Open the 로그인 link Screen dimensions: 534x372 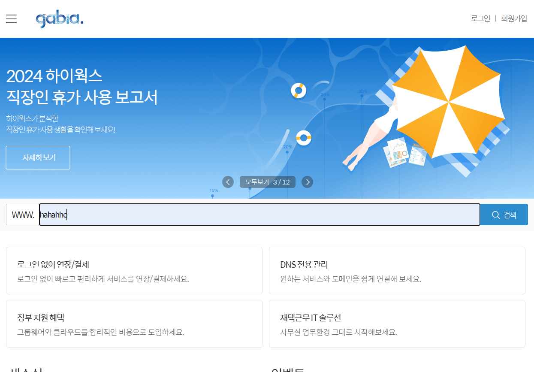coord(480,18)
